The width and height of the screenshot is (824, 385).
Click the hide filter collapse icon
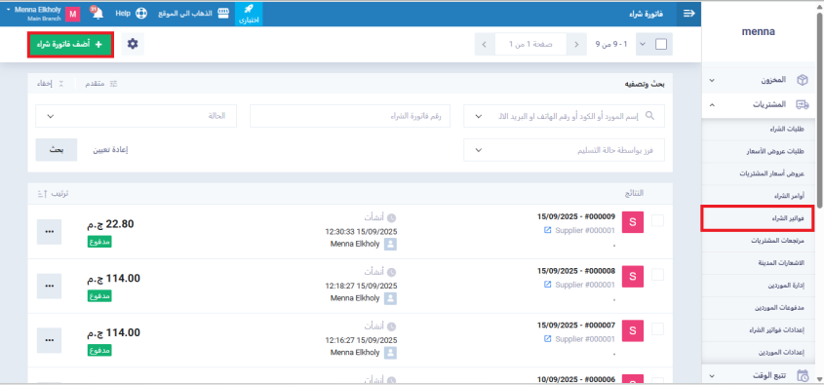61,84
